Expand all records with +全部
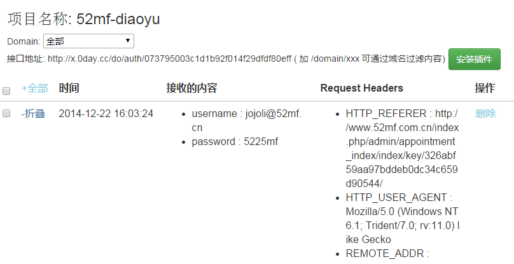 pyautogui.click(x=35, y=88)
